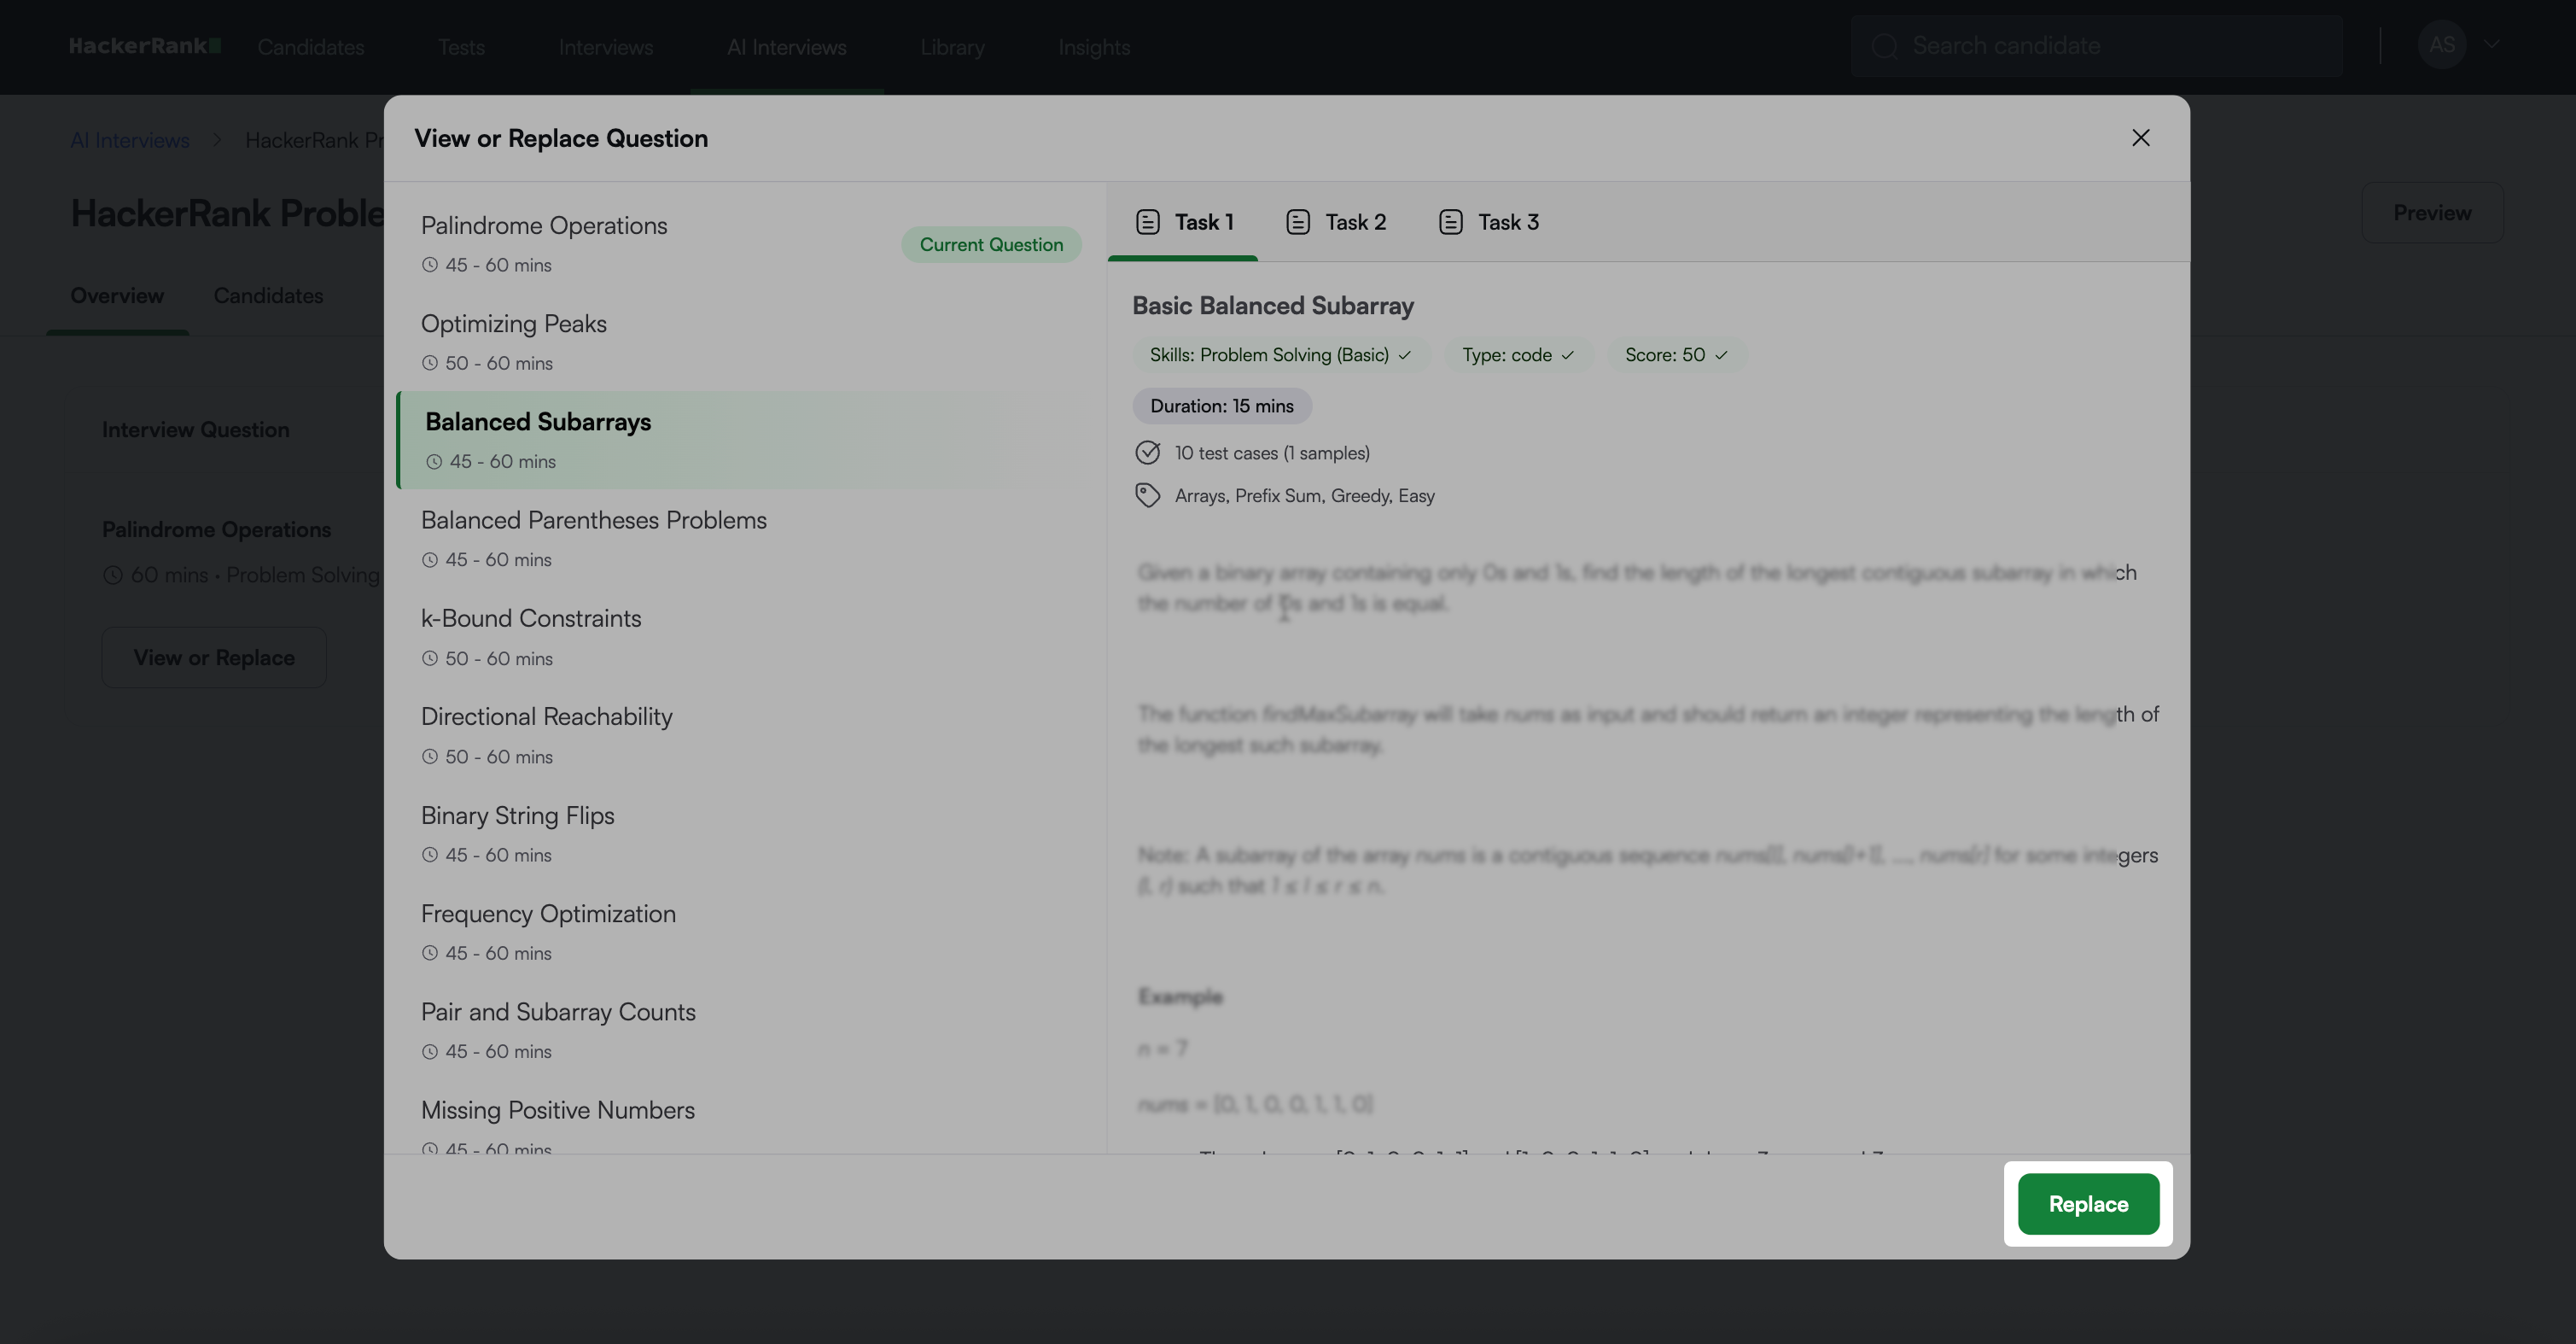The height and width of the screenshot is (1344, 2576).
Task: Open the Tests menu in top navigation
Action: [x=461, y=47]
